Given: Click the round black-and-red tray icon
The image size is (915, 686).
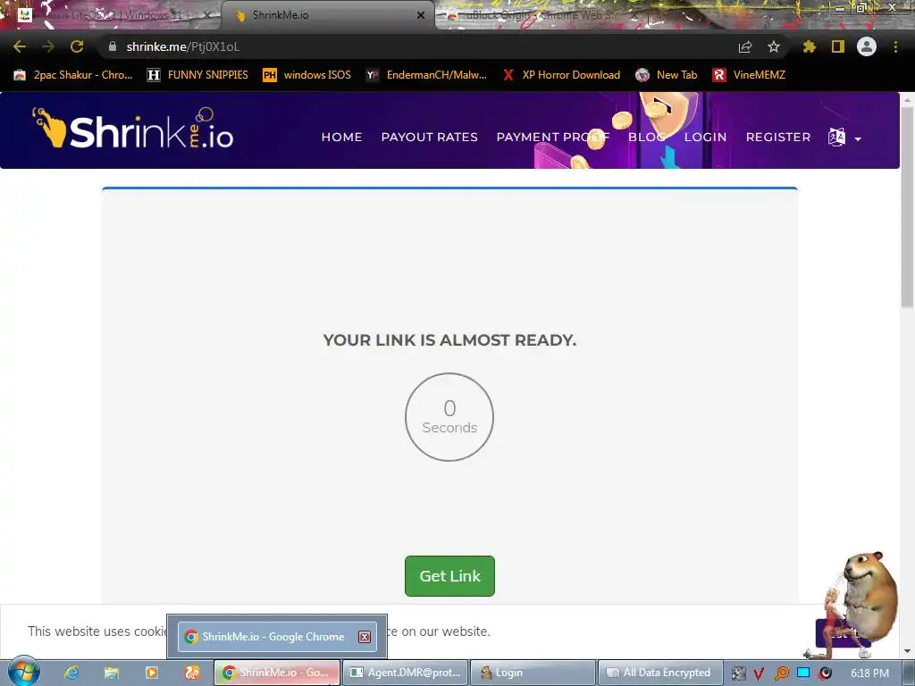Looking at the screenshot, I should (825, 673).
